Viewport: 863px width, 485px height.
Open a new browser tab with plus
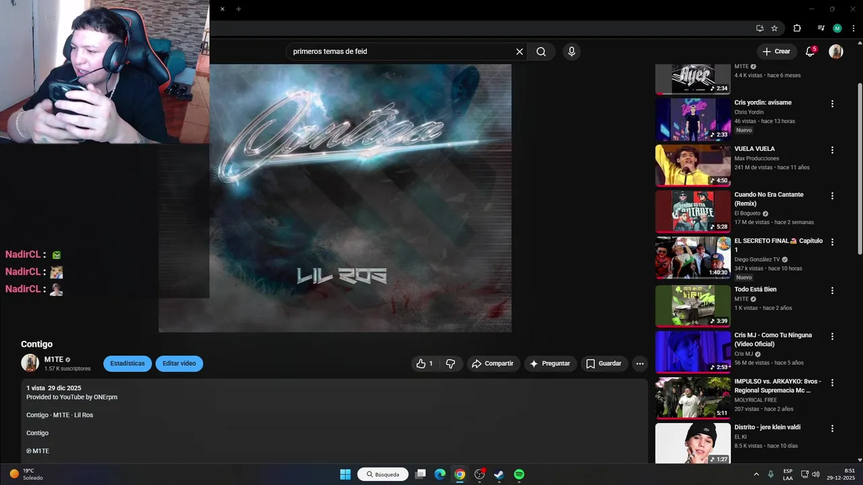[x=238, y=9]
